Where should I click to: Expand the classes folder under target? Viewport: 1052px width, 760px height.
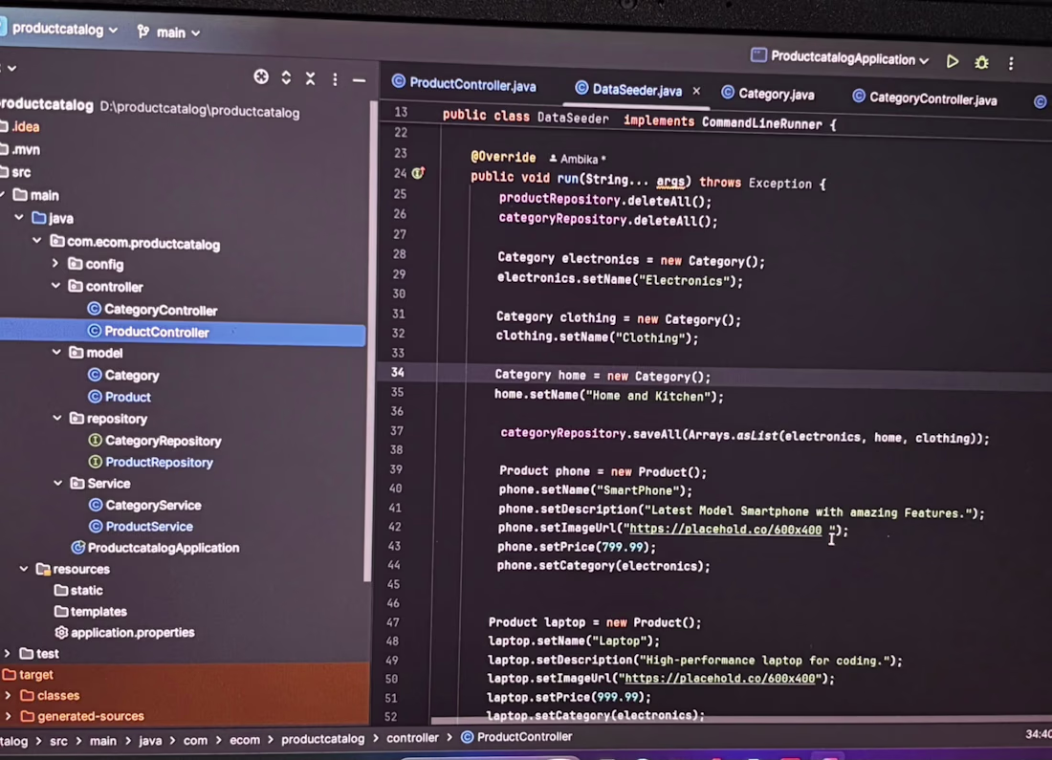tap(8, 695)
